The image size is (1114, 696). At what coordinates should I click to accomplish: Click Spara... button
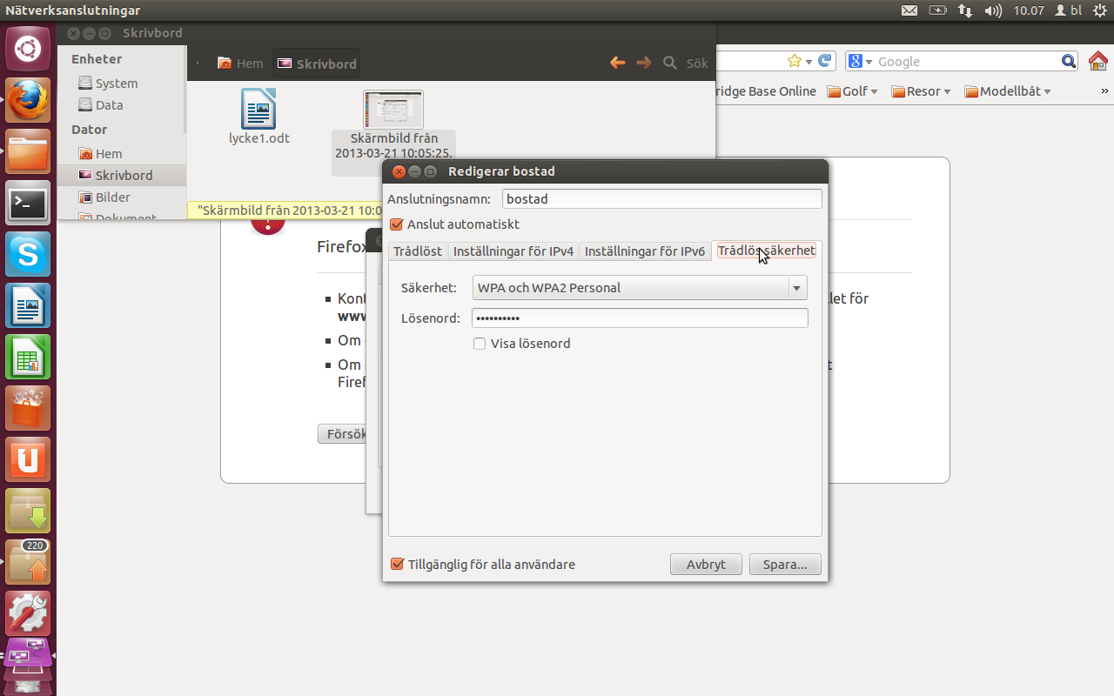tap(785, 564)
